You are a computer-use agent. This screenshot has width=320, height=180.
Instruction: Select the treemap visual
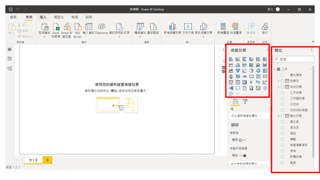(265, 71)
